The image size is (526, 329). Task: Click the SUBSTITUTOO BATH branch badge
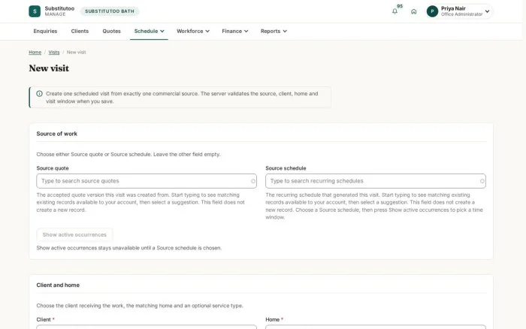(x=110, y=11)
